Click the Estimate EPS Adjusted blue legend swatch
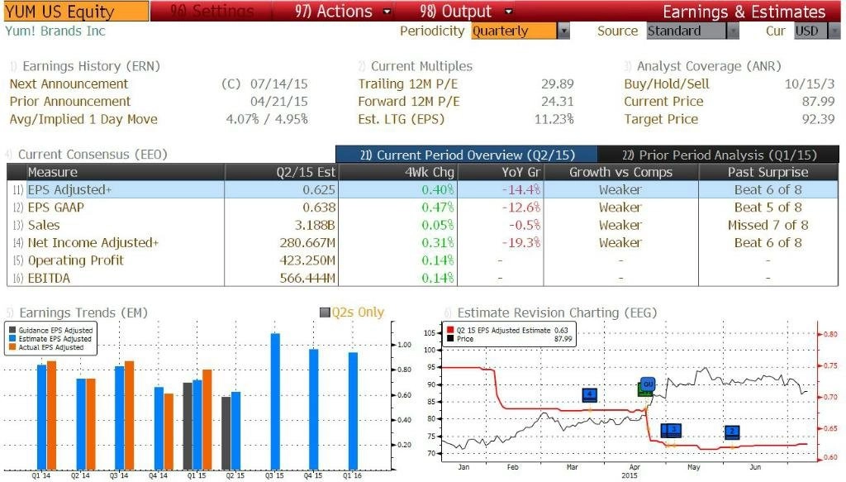 tap(12, 339)
